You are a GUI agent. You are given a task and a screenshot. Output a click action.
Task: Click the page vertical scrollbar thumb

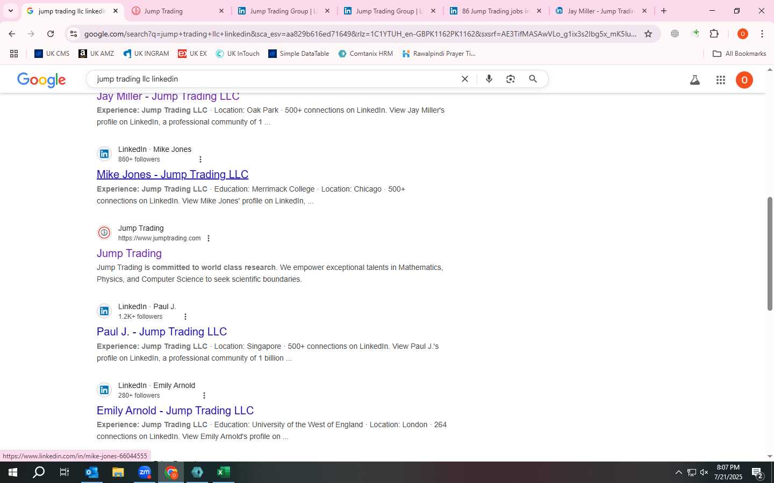[x=770, y=253]
